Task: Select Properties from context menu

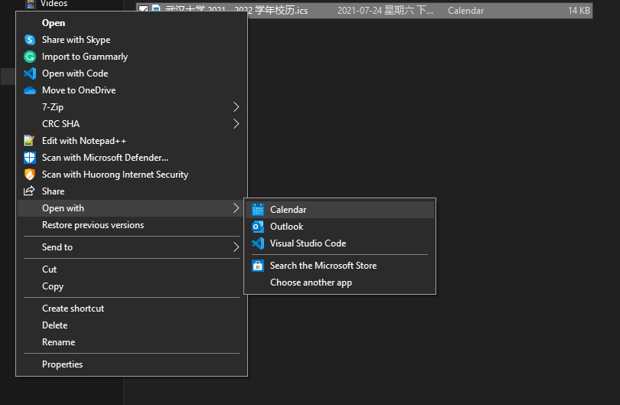Action: 62,364
